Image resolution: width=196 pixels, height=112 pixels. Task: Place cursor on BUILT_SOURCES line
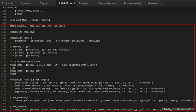(x=37, y=26)
